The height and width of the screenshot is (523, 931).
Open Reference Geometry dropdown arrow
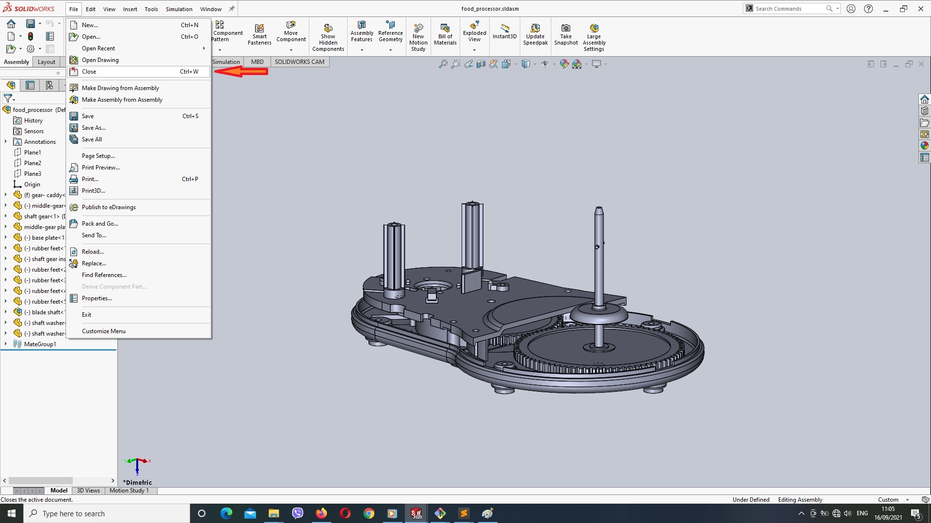390,50
